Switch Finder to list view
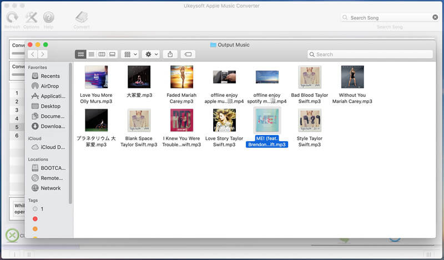The height and width of the screenshot is (260, 444). (92, 54)
